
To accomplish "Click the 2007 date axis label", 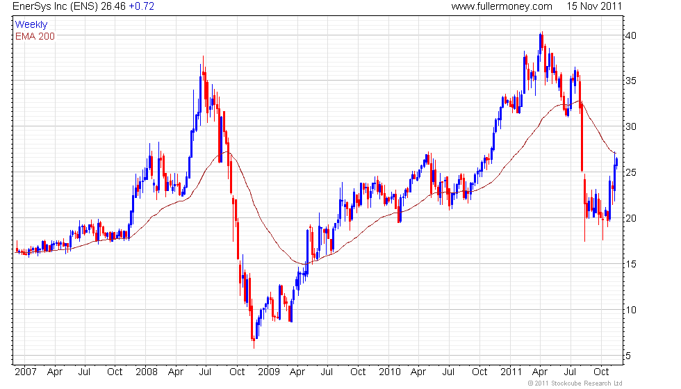I will [25, 372].
